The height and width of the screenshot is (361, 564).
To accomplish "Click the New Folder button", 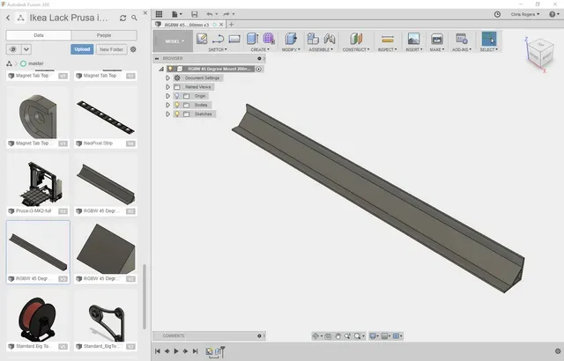I will tap(112, 49).
